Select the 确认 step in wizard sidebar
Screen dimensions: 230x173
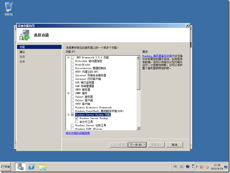click(22, 52)
